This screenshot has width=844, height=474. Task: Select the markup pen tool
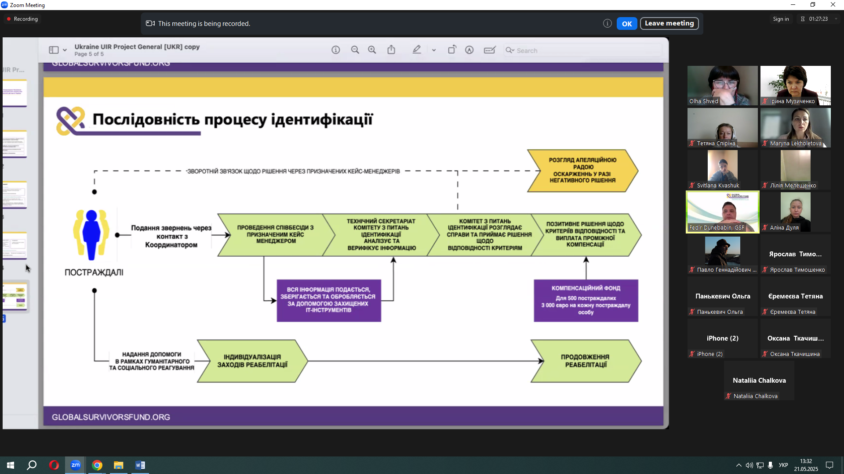pos(417,50)
